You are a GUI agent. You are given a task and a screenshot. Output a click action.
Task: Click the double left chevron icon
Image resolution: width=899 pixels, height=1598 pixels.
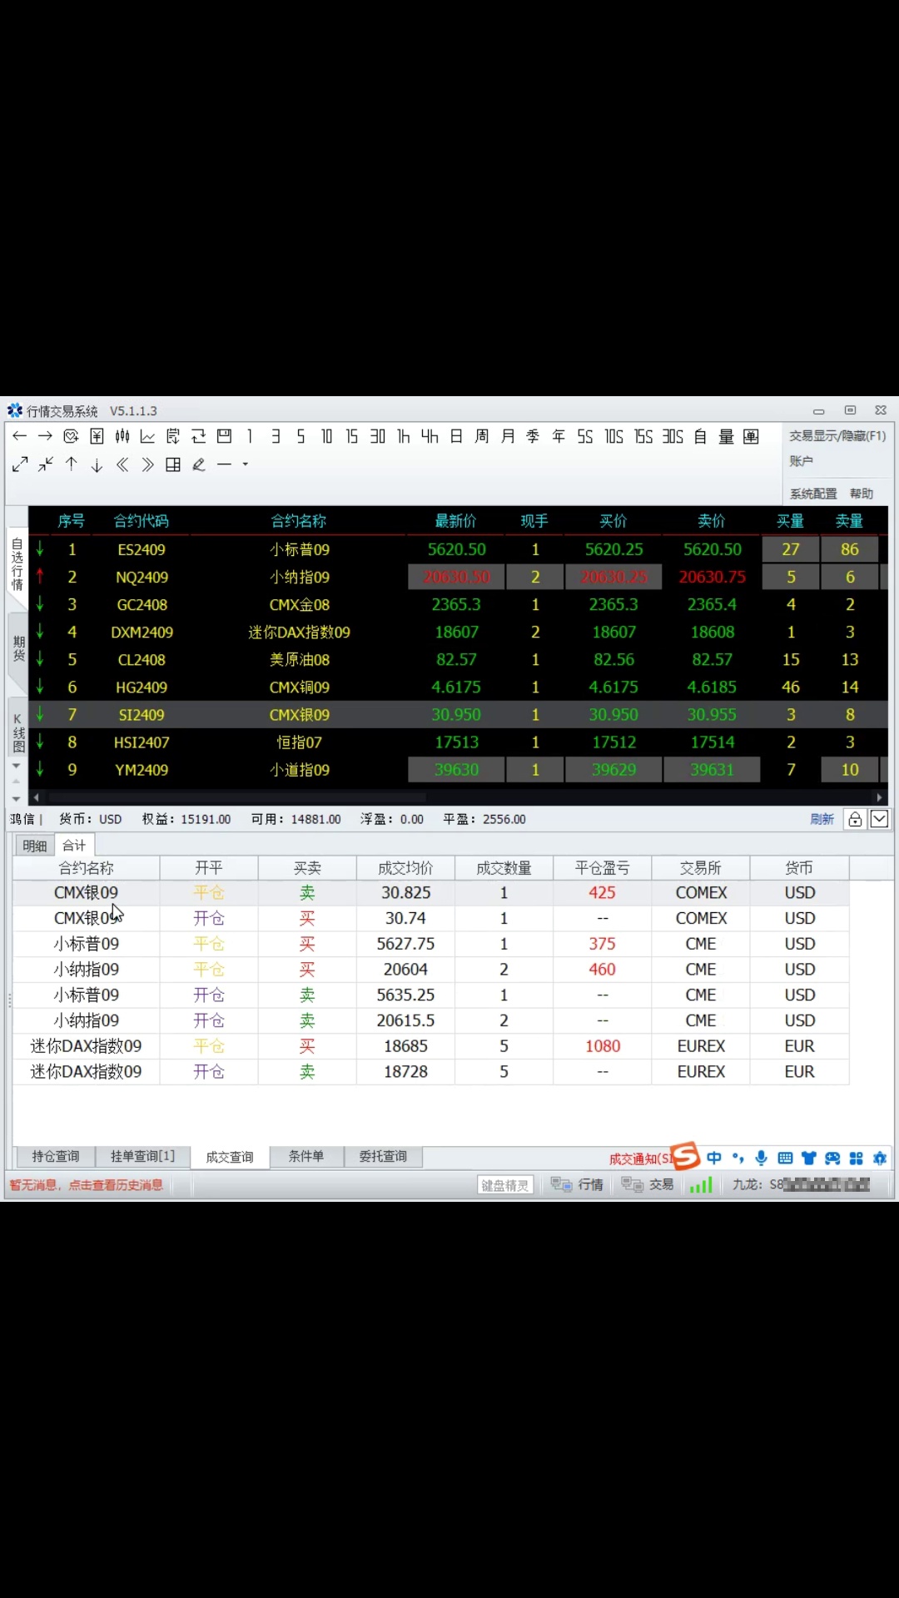click(x=122, y=464)
